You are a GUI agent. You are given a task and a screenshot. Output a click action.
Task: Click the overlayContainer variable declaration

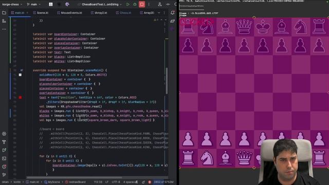coord(67,48)
